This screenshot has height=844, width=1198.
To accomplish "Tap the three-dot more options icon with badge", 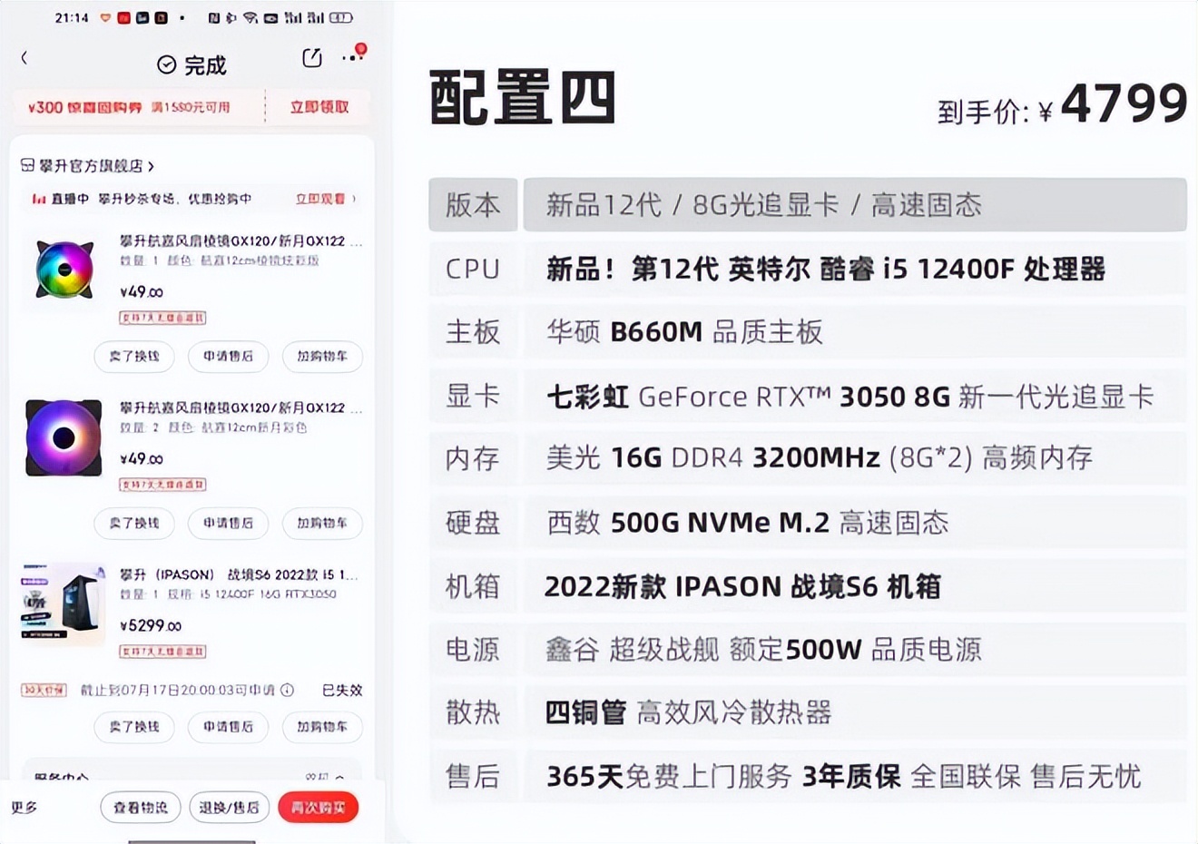I will 353,58.
